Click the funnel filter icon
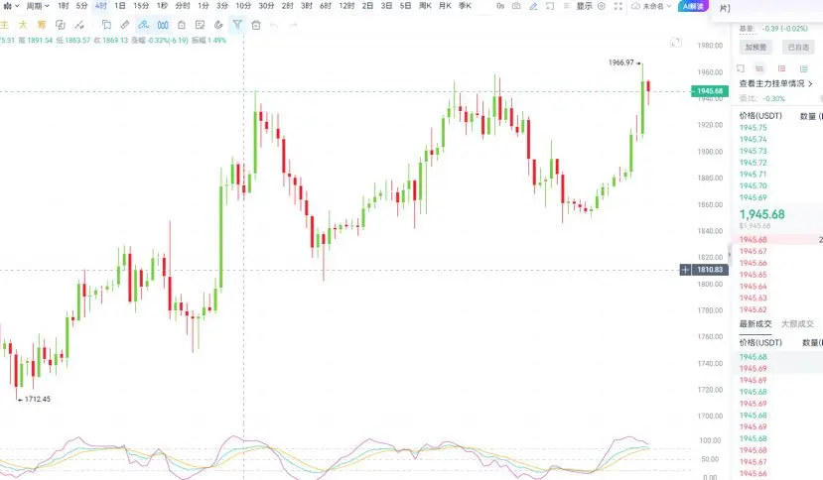 (x=237, y=25)
